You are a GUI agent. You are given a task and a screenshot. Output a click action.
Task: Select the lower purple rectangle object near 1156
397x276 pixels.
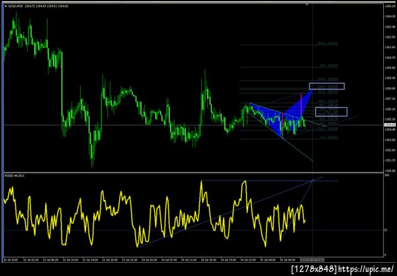click(331, 112)
